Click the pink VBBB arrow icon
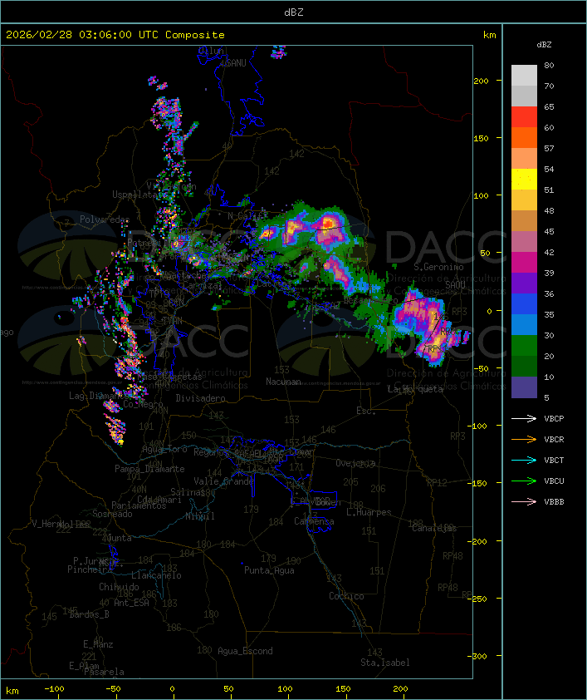Viewport: 587px width, 700px height. 524,502
